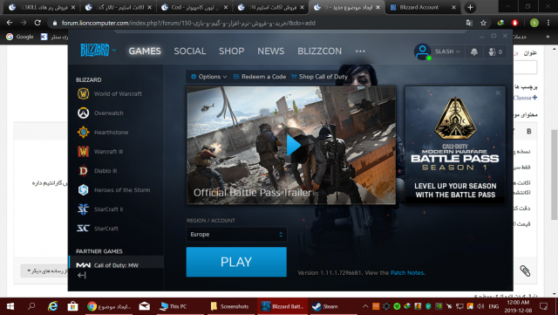Select the StarCraft game icon
Viewport: 558px width, 315px height.
click(x=84, y=228)
